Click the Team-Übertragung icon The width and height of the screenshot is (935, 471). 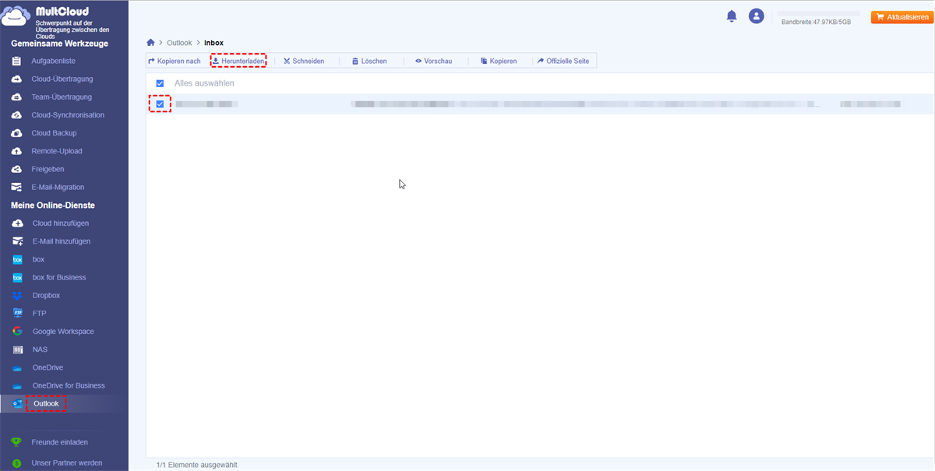(16, 97)
